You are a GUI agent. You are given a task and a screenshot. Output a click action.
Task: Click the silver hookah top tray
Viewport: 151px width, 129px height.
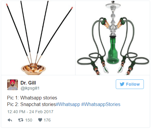[x=113, y=5]
